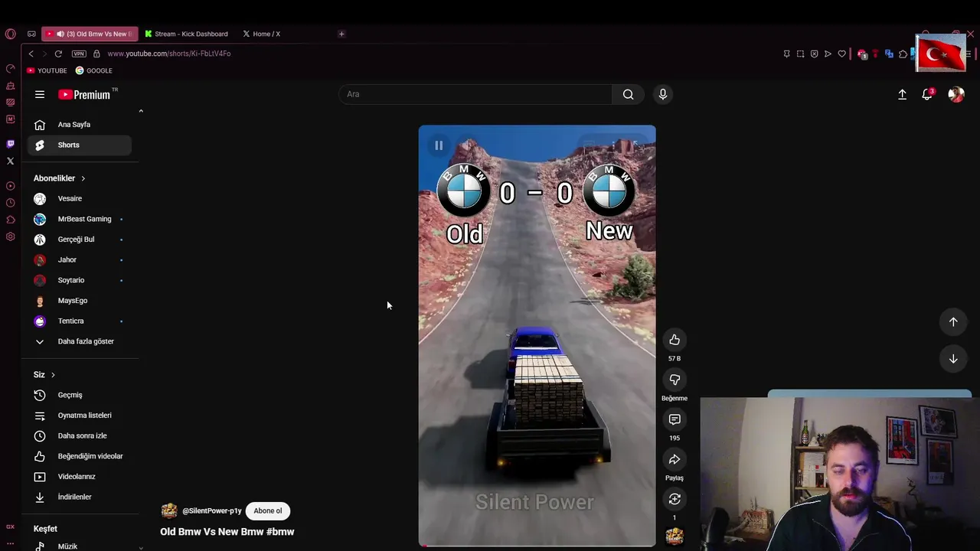The width and height of the screenshot is (980, 551).
Task: Open the translate extension icon
Action: [x=889, y=54]
